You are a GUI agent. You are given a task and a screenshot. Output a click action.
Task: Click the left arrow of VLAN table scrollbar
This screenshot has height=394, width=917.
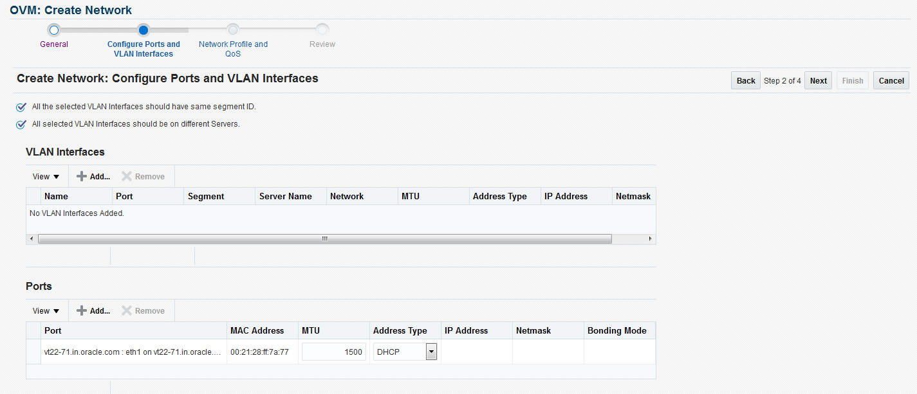point(30,238)
